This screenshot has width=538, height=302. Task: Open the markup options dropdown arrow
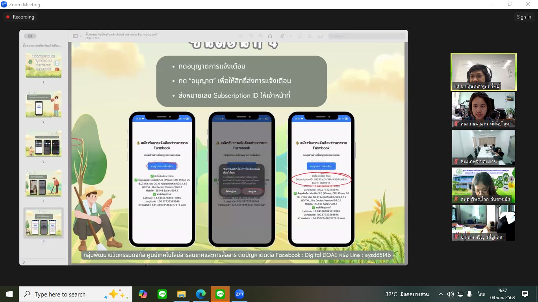coord(291,36)
